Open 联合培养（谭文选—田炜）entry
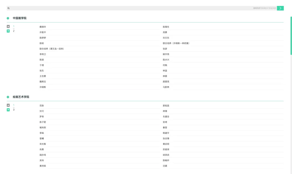Viewport: 292px width, 174px height. [x=52, y=49]
